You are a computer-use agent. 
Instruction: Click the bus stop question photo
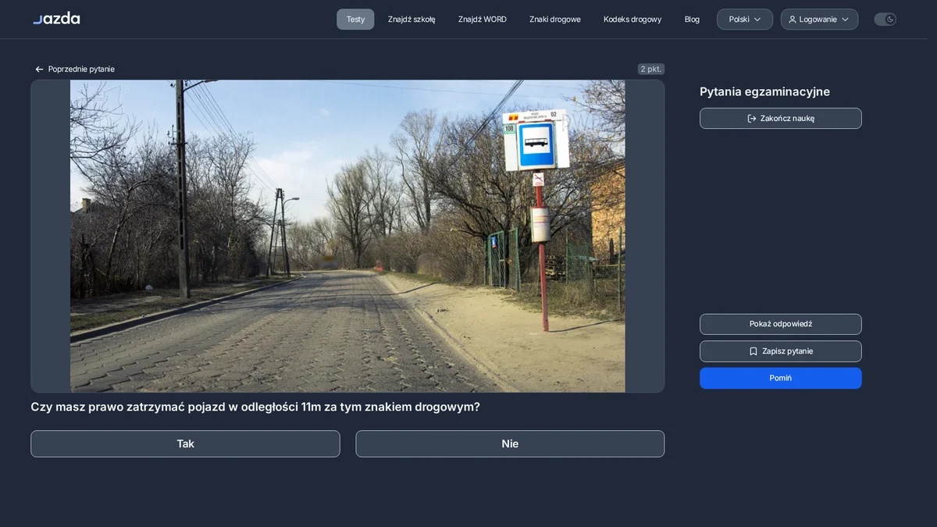click(x=347, y=236)
